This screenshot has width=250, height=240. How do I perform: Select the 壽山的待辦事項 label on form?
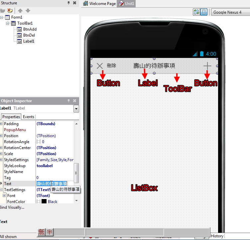[x=154, y=66]
